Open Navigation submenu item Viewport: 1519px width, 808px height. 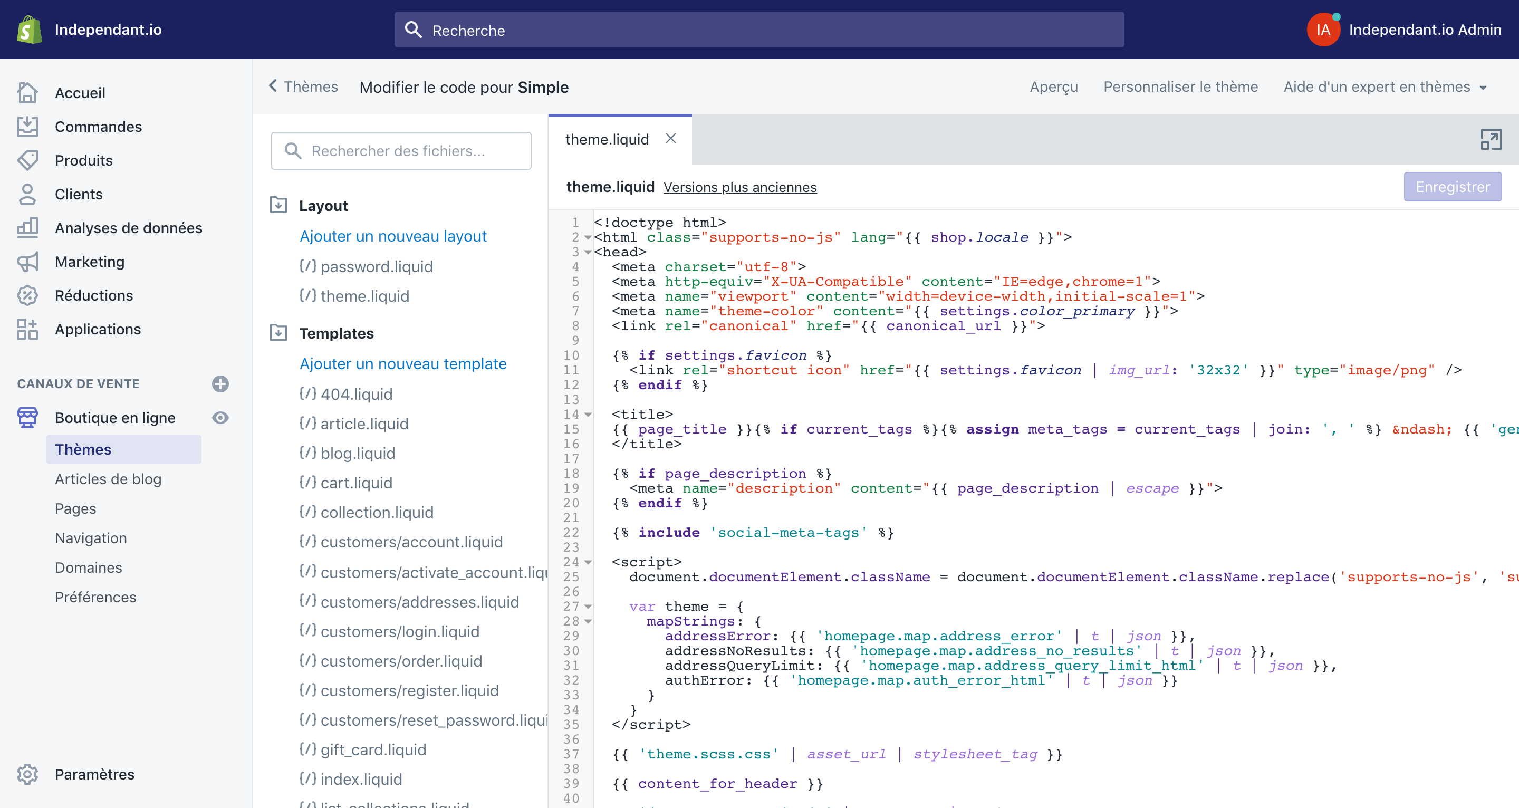[91, 538]
